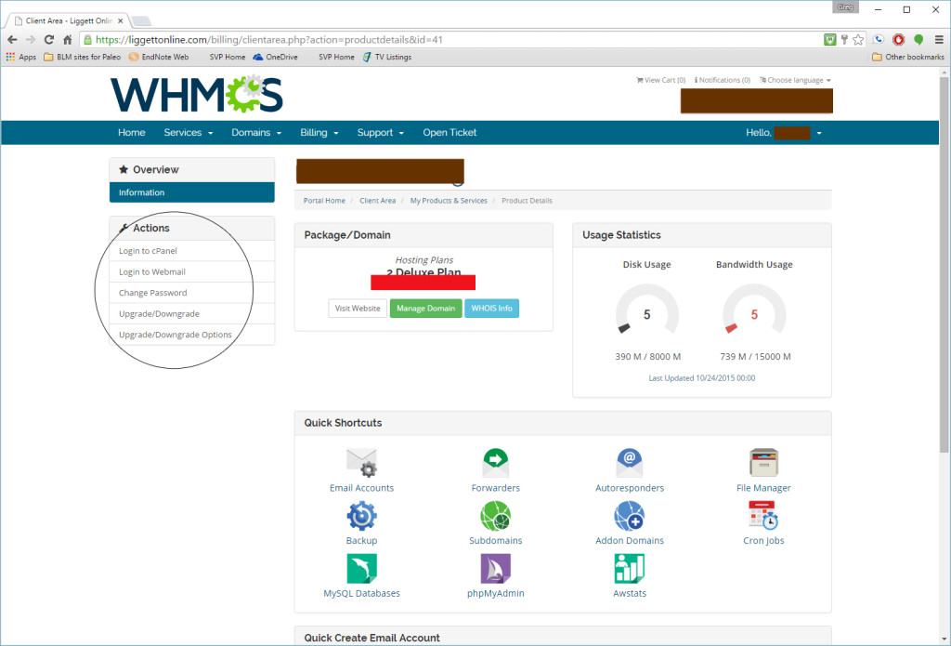Open the Awstats chart icon
Screen dimensions: 951x646
pyautogui.click(x=629, y=569)
